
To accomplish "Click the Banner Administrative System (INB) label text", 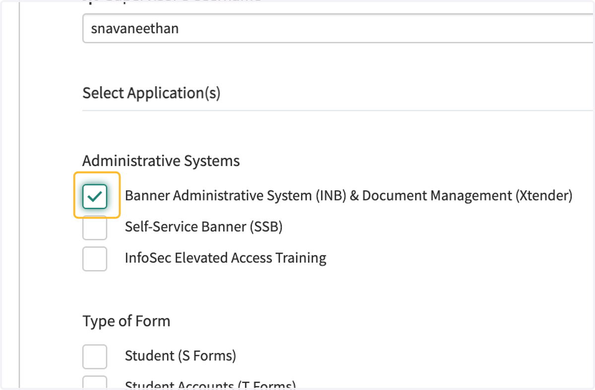I will (x=349, y=196).
